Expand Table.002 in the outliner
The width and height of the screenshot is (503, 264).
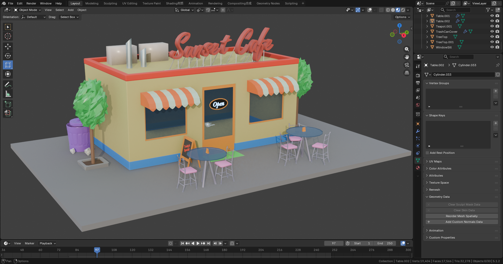pyautogui.click(x=427, y=21)
